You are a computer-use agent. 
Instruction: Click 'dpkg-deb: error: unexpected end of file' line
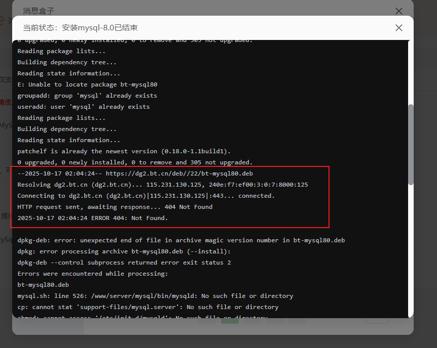click(x=181, y=240)
